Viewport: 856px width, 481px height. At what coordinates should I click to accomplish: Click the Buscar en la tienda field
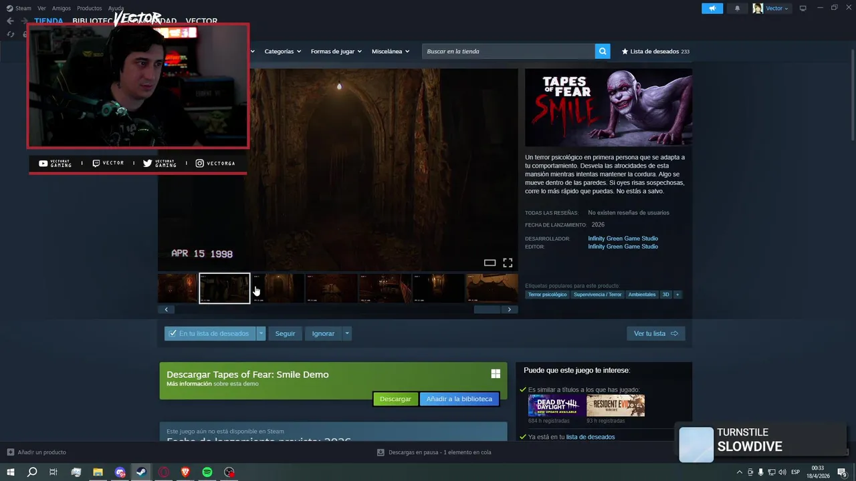(508, 51)
